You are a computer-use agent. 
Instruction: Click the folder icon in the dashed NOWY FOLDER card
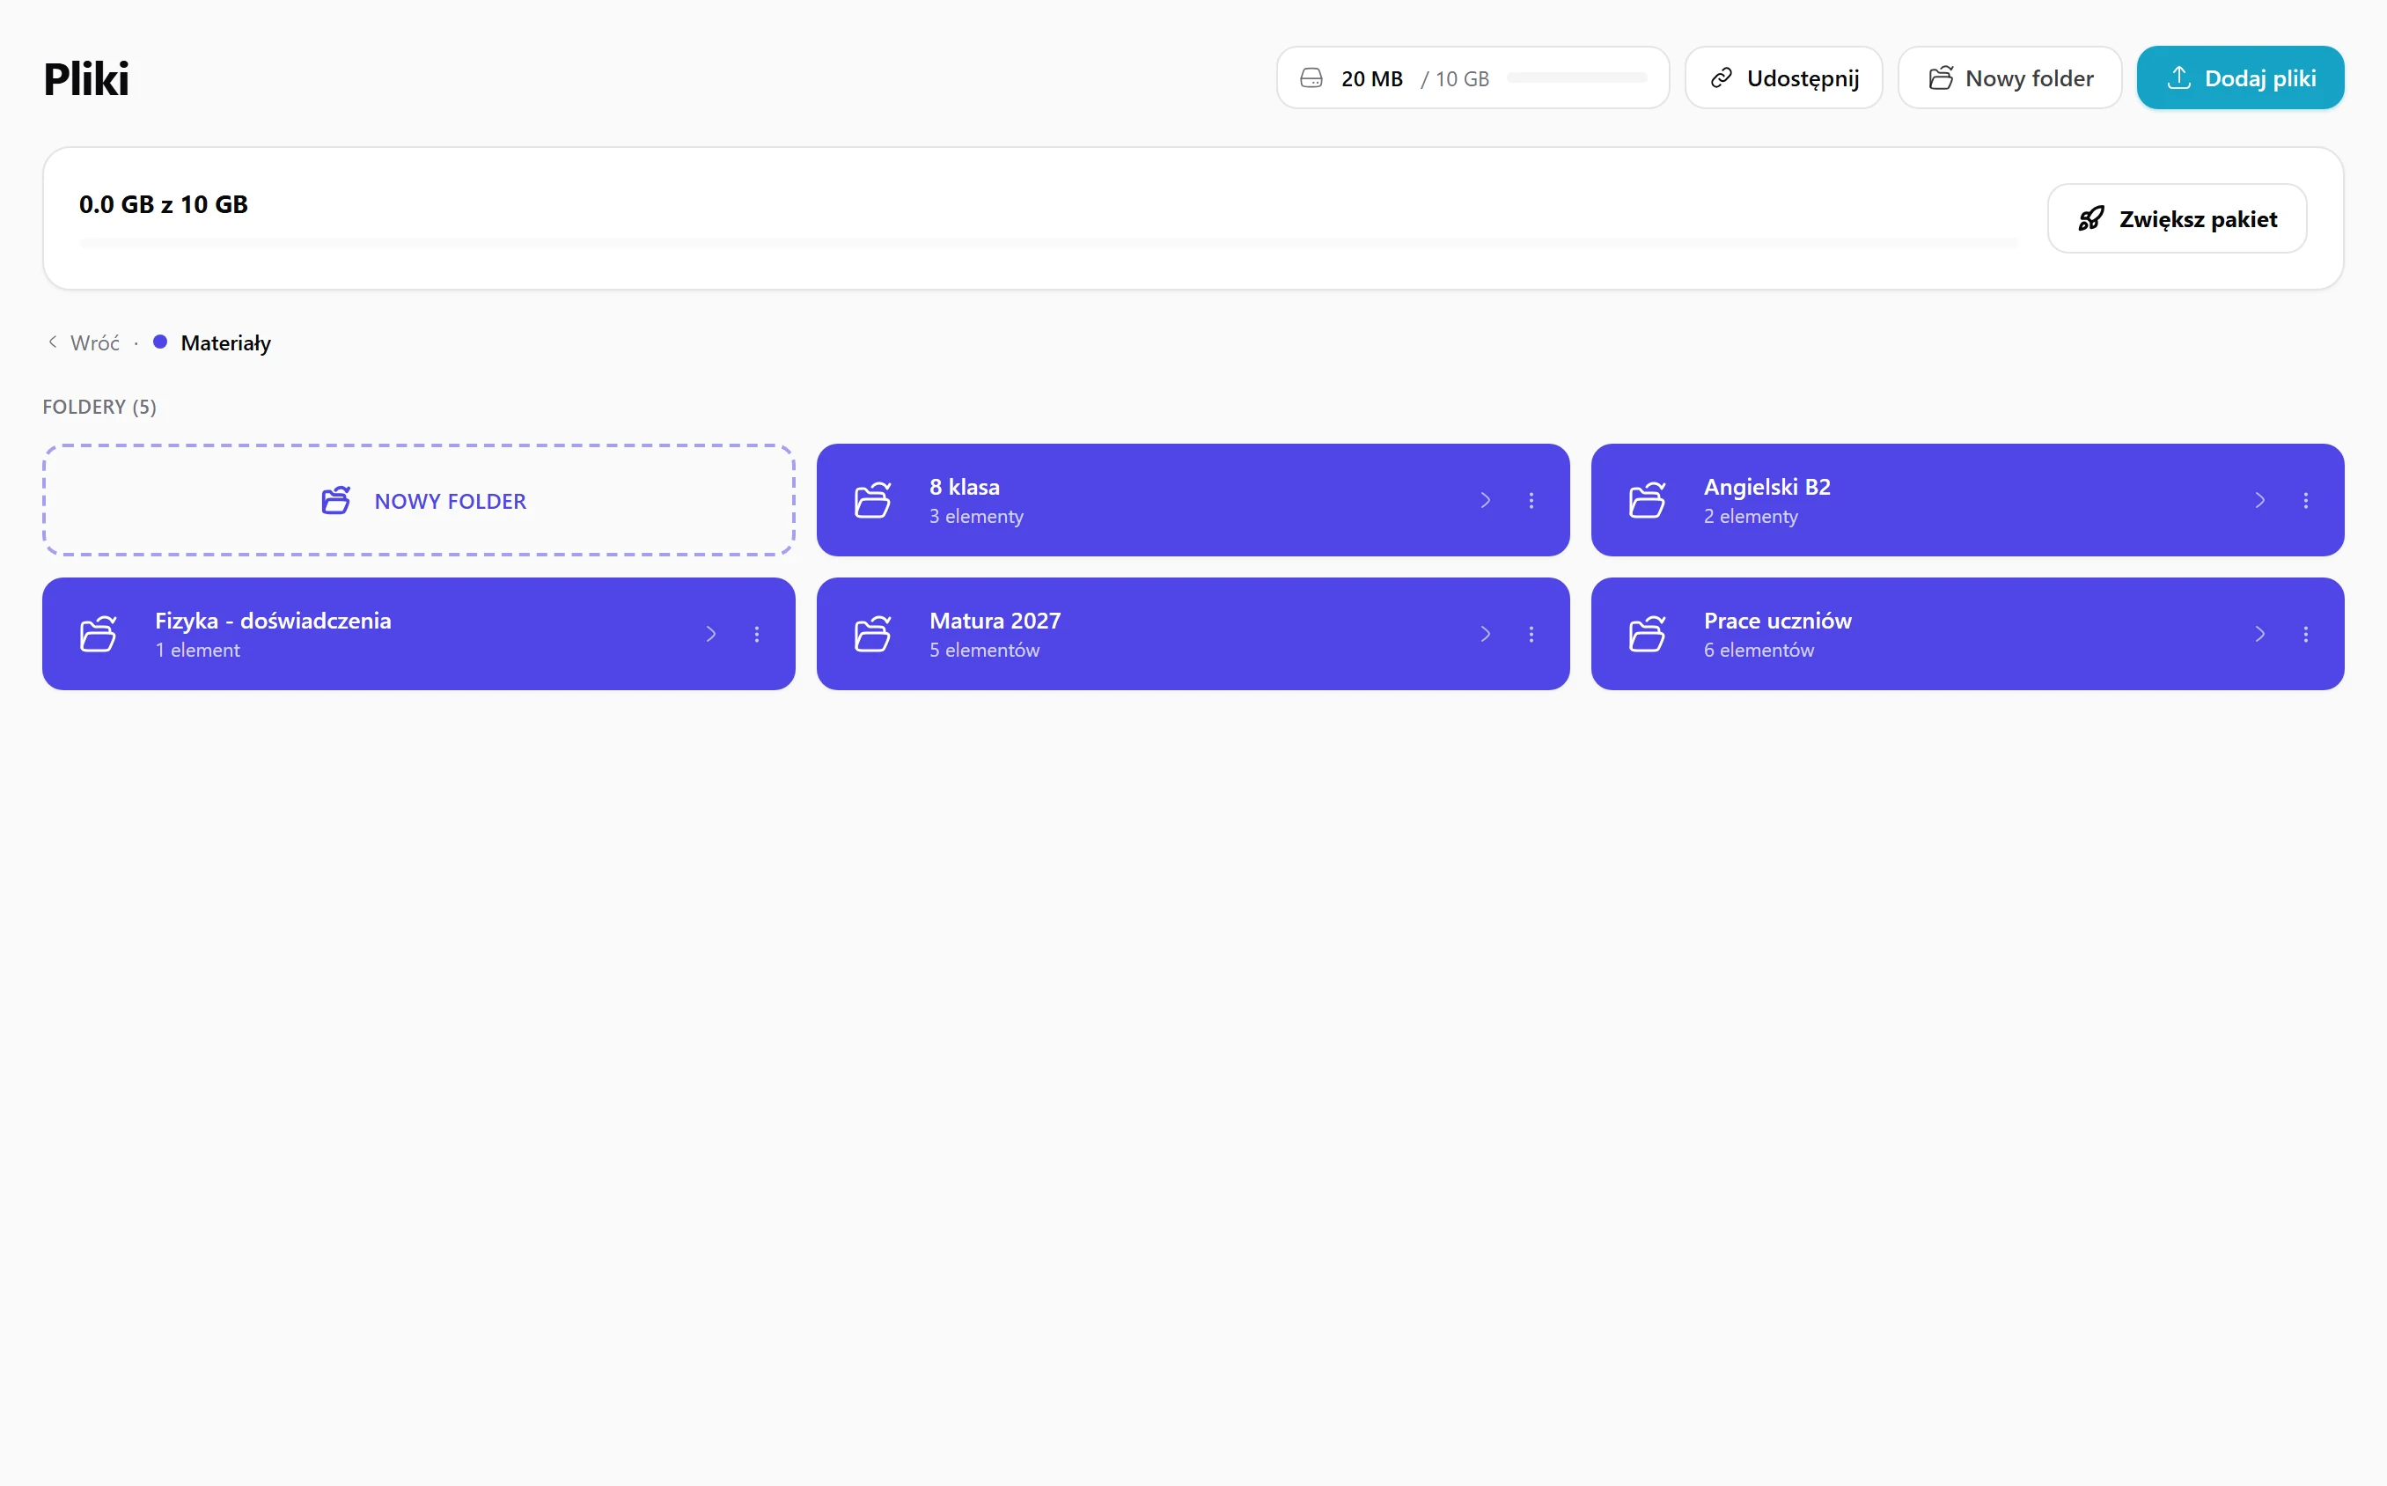tap(336, 500)
